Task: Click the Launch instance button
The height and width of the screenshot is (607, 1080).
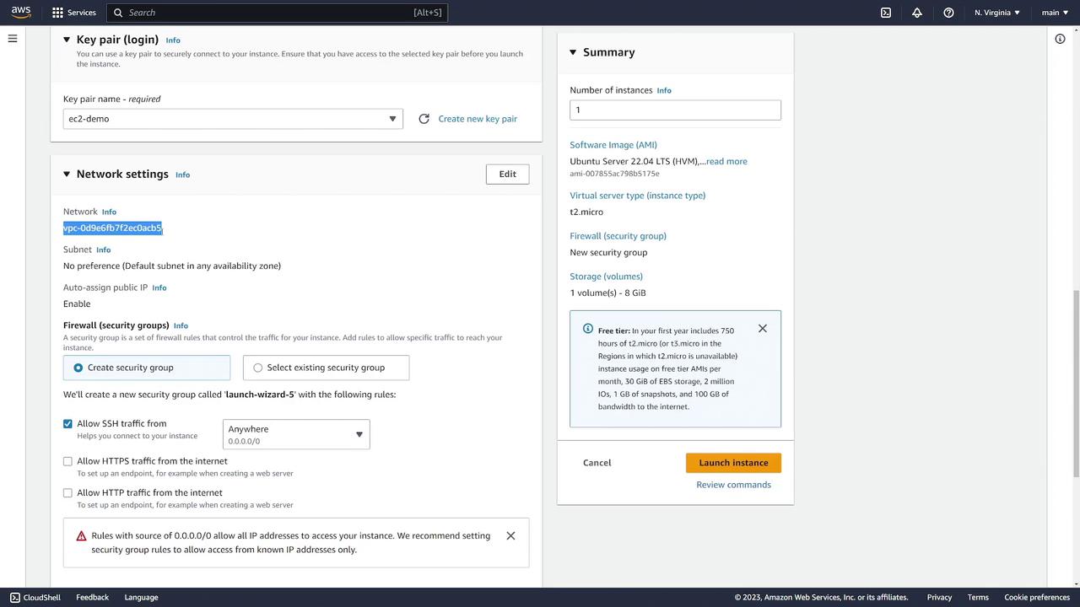Action: click(733, 463)
